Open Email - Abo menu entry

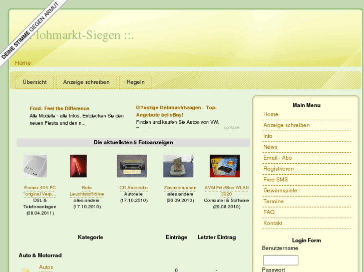tap(277, 158)
